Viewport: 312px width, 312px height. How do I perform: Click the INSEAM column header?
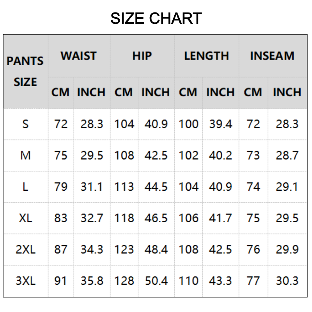(272, 56)
